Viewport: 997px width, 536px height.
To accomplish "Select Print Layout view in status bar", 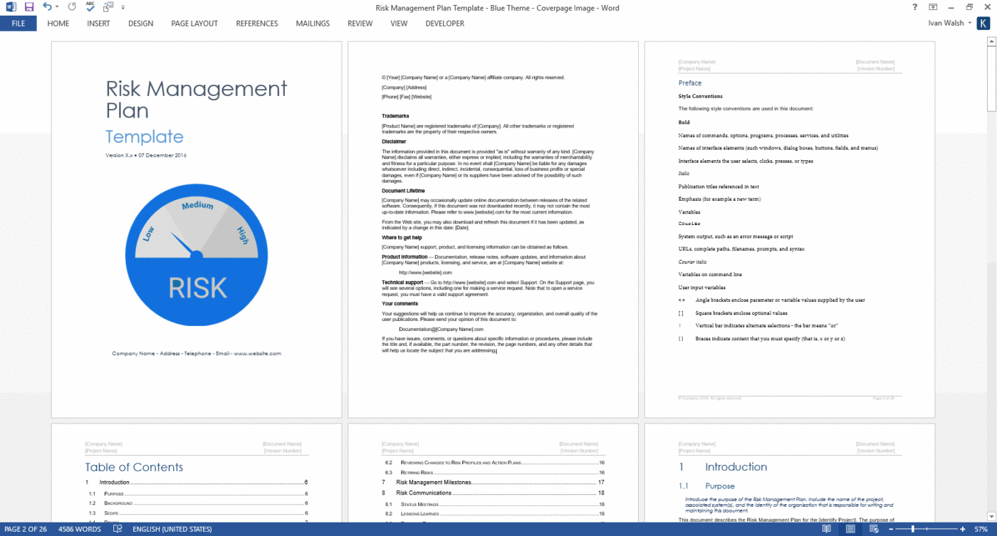I will (x=850, y=529).
